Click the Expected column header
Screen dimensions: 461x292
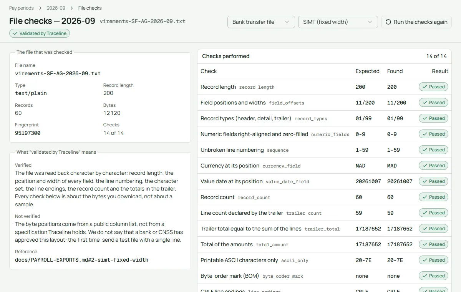pos(368,71)
